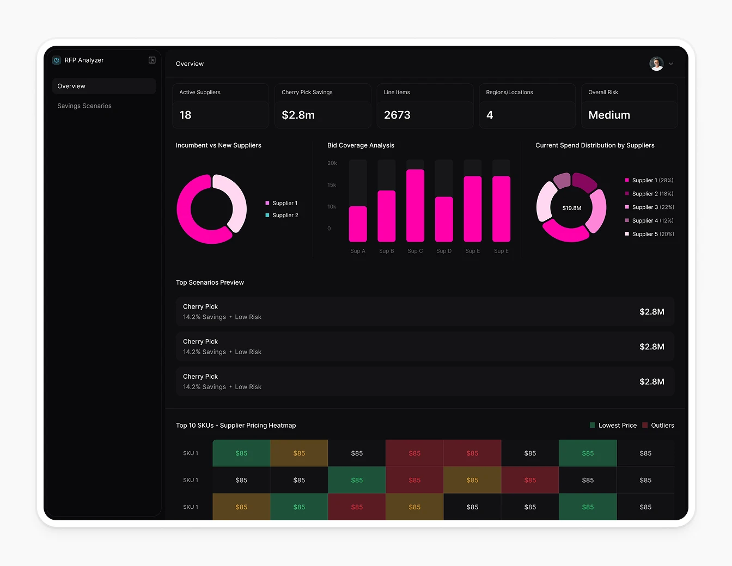Click the Active Suppliers stat card
Image resolution: width=732 pixels, height=566 pixels.
click(221, 106)
